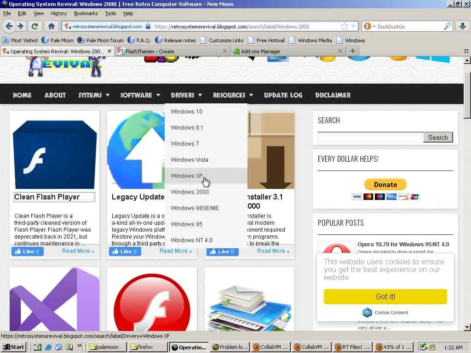The image size is (471, 353).
Task: Click the Clean Flash Player title
Action: [47, 197]
